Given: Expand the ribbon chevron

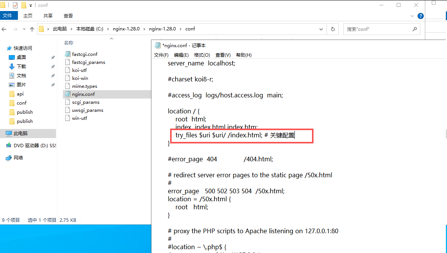Looking at the screenshot, I should click(x=412, y=16).
